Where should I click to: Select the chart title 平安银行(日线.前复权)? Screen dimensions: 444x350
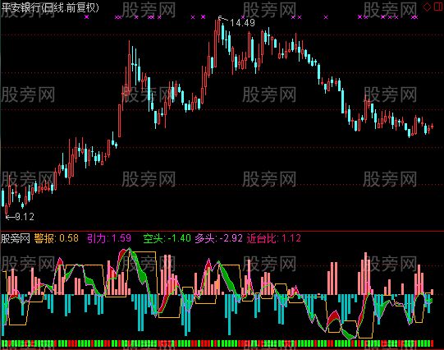(x=50, y=7)
